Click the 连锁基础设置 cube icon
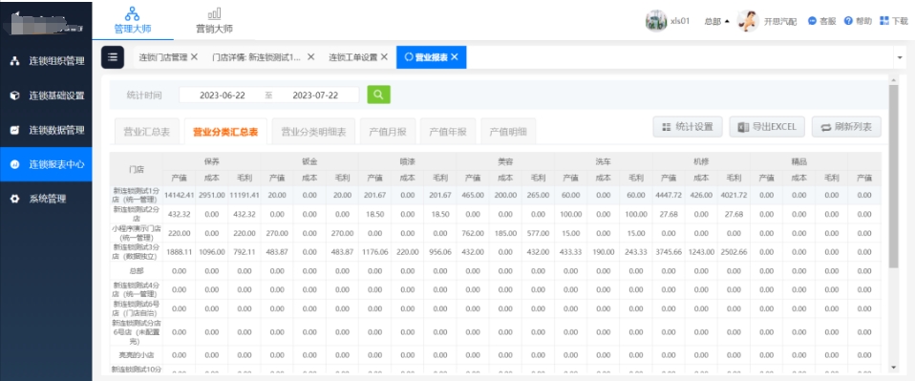 (x=15, y=95)
